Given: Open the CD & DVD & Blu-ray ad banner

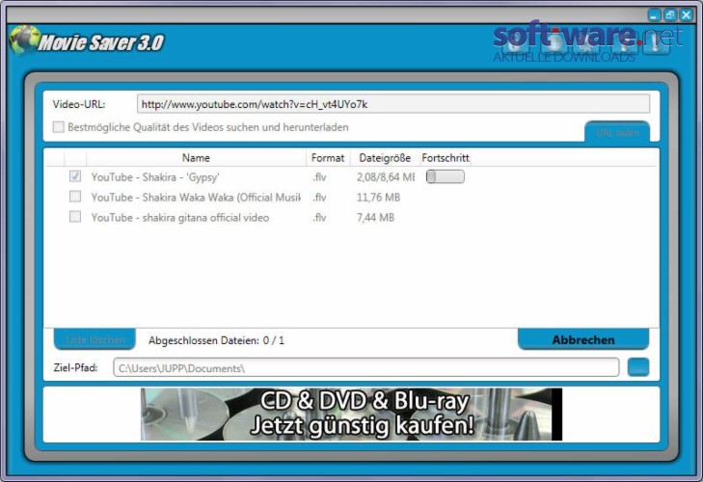Looking at the screenshot, I should pyautogui.click(x=351, y=414).
